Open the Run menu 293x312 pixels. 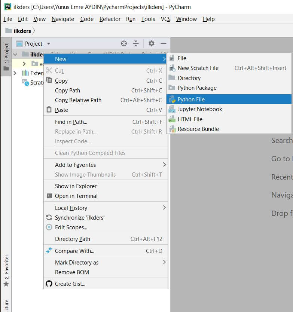(131, 19)
